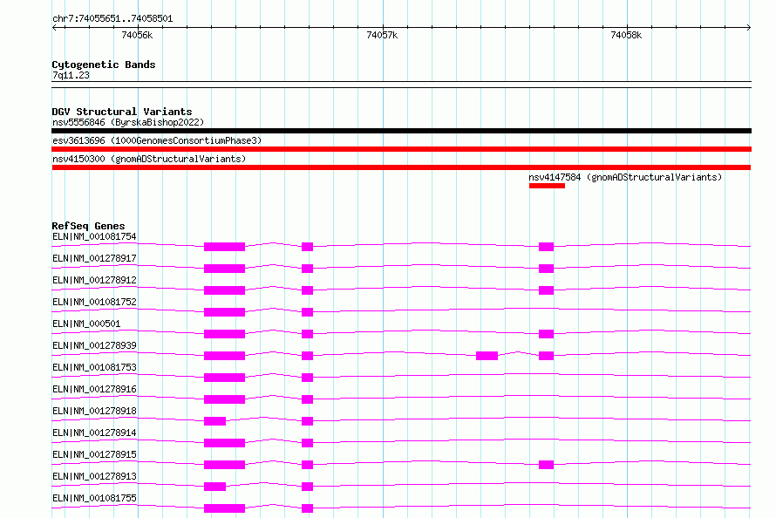The height and width of the screenshot is (518, 776).
Task: Click the 7q11.23 band label
Action: (x=71, y=75)
